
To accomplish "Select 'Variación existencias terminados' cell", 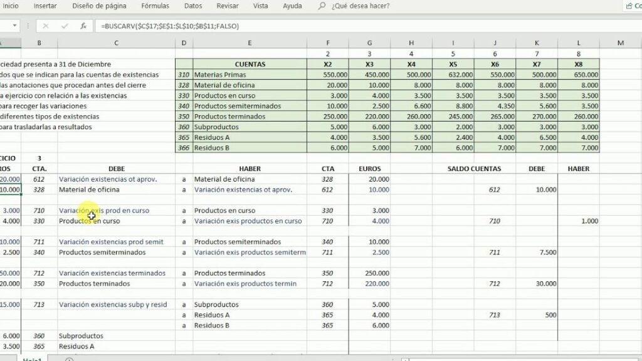I will click(x=116, y=273).
